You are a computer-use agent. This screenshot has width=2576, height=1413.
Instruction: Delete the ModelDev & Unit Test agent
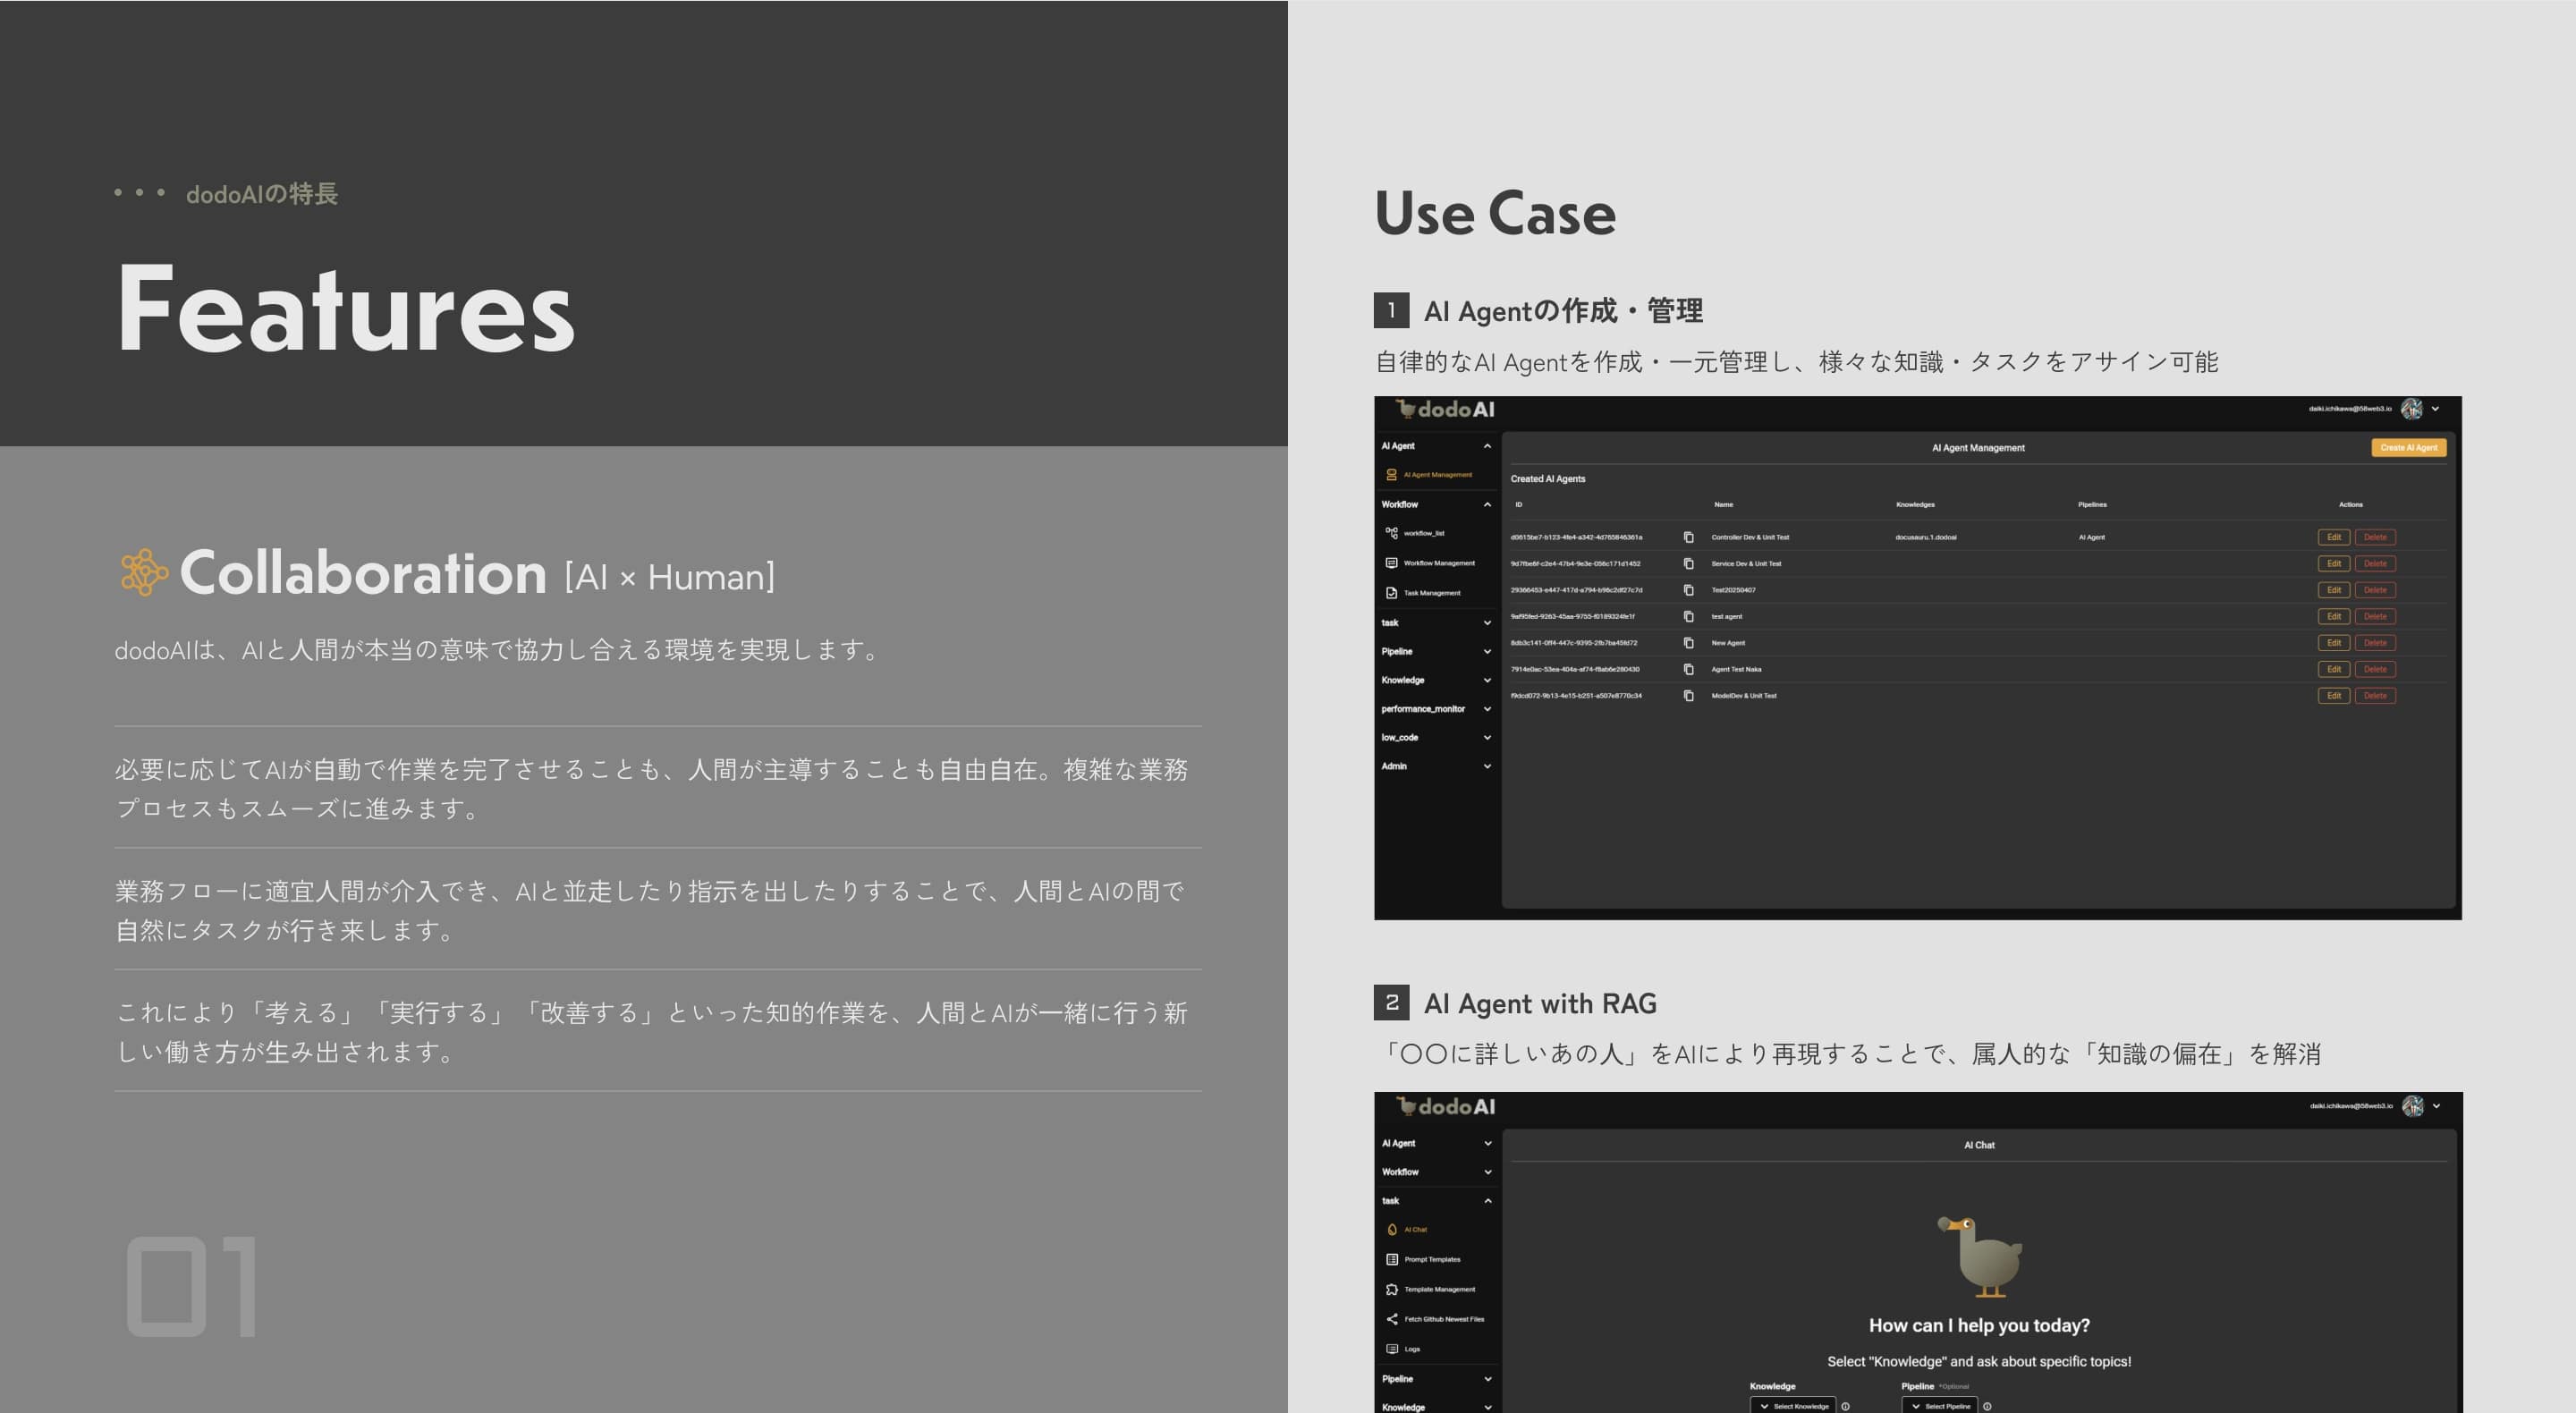pos(2375,696)
